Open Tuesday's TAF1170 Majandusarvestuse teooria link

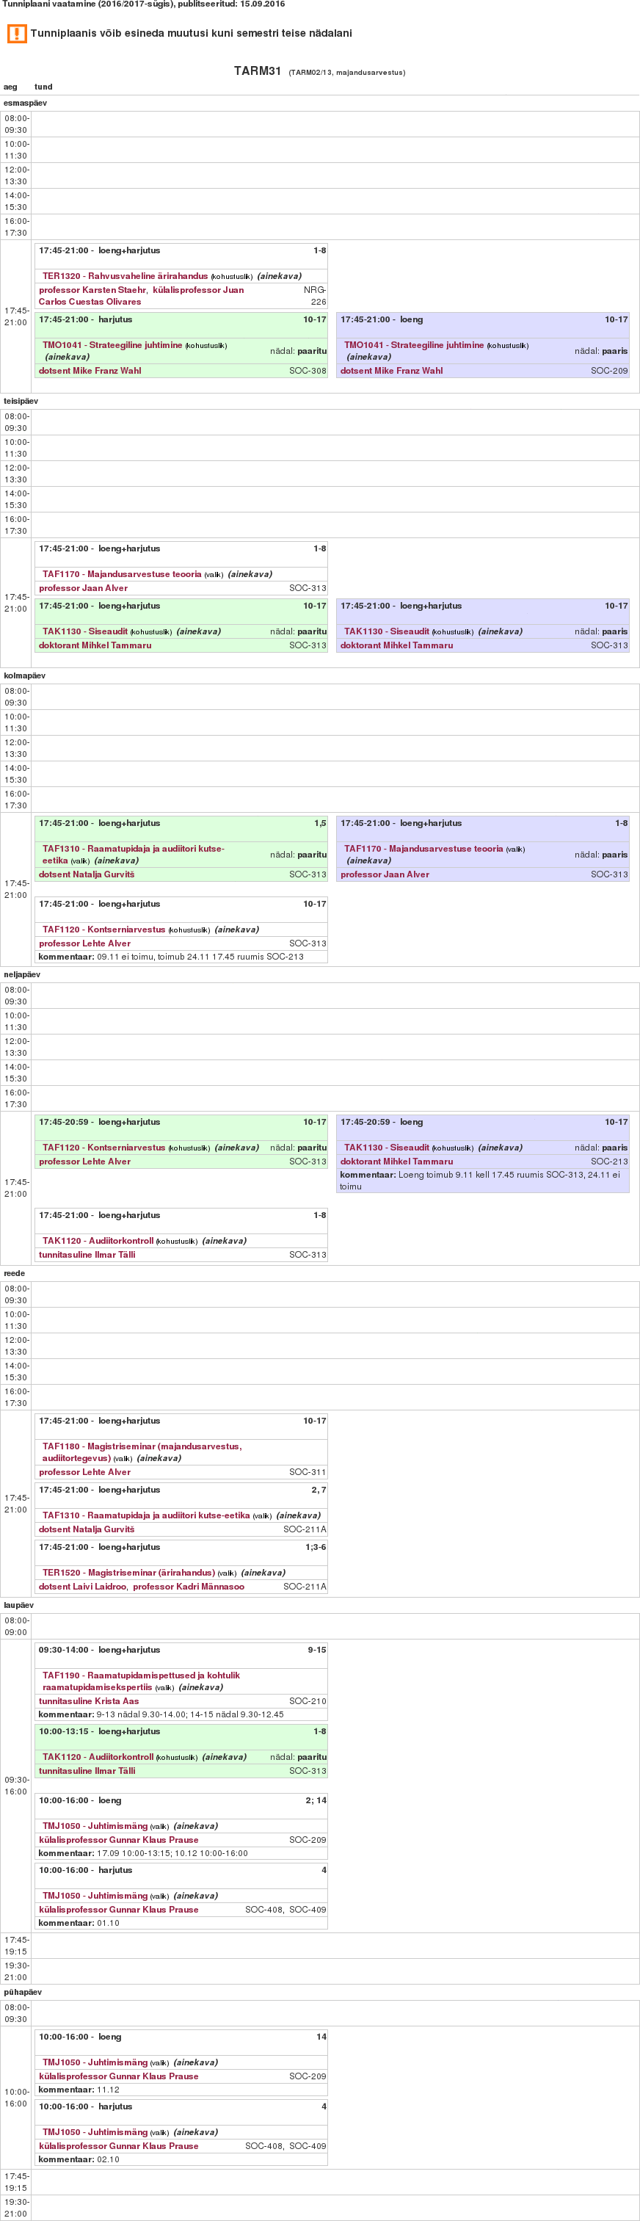121,574
